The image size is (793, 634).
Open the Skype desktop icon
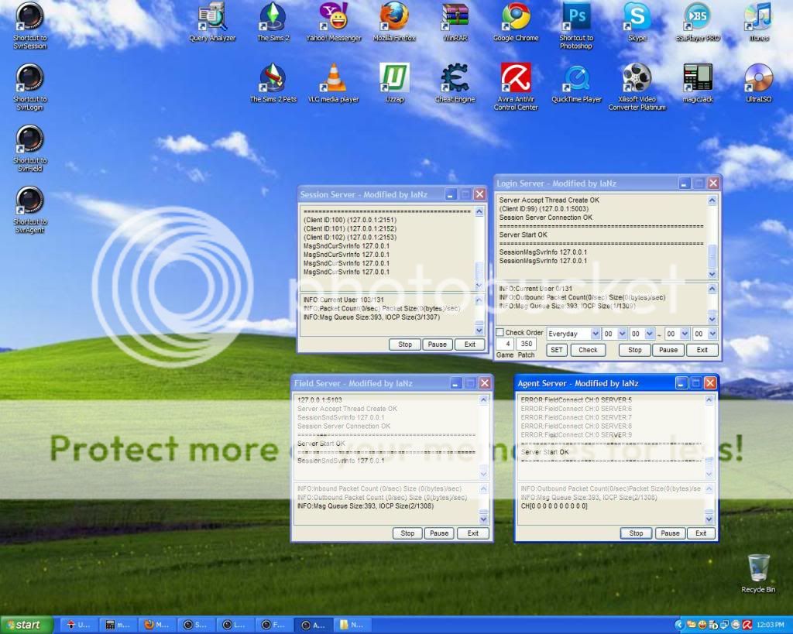(637, 17)
